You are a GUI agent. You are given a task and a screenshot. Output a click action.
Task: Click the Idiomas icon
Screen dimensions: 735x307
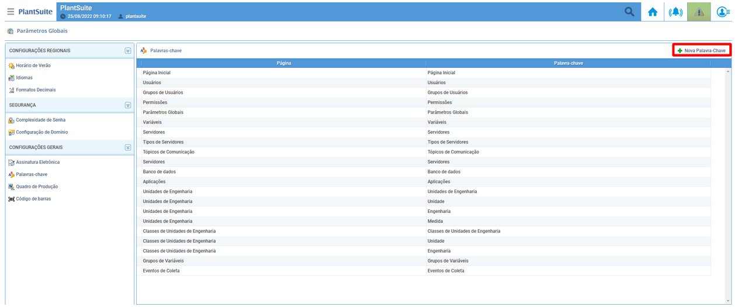click(12, 78)
